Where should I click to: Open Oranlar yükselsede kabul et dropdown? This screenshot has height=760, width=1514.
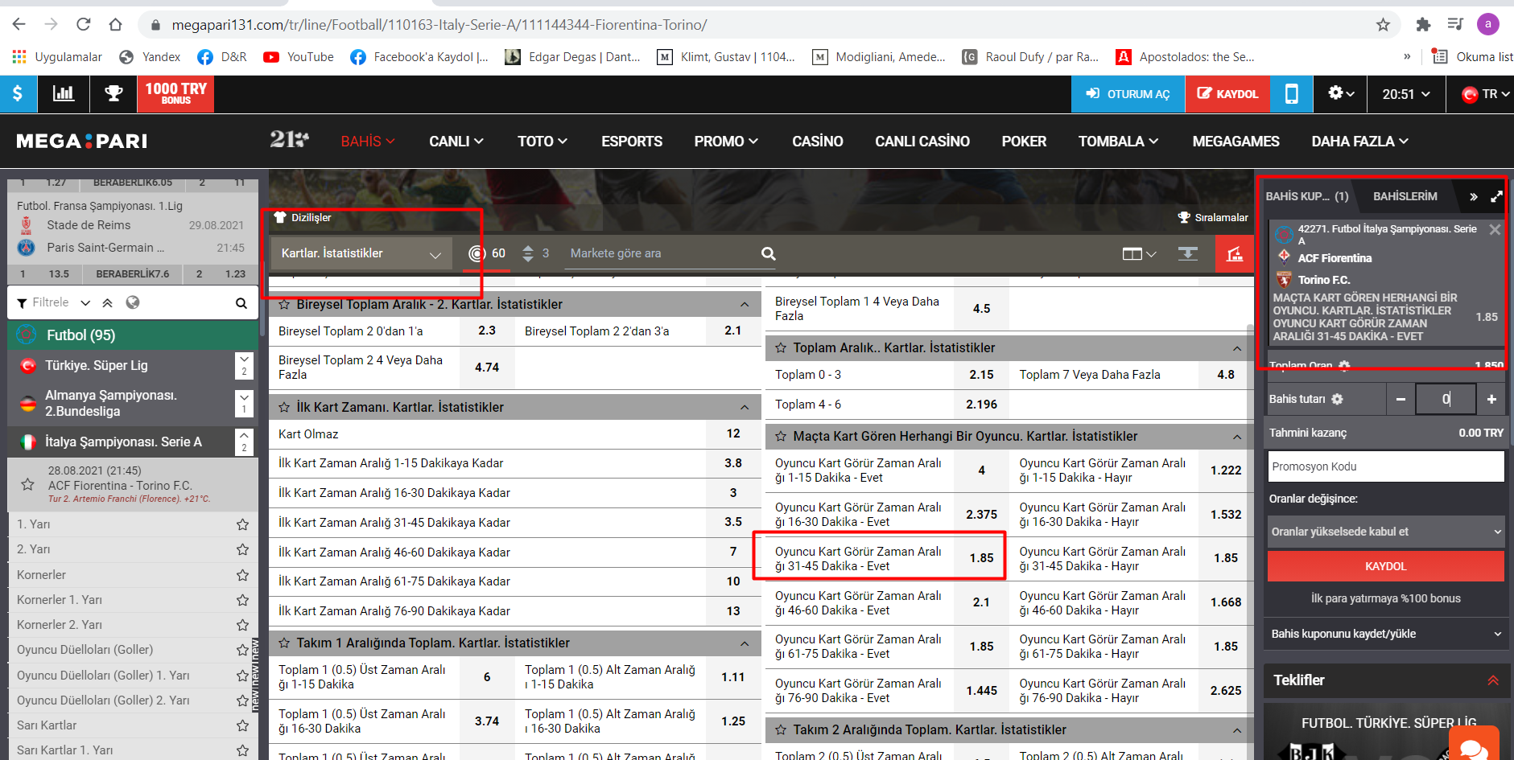click(x=1385, y=532)
